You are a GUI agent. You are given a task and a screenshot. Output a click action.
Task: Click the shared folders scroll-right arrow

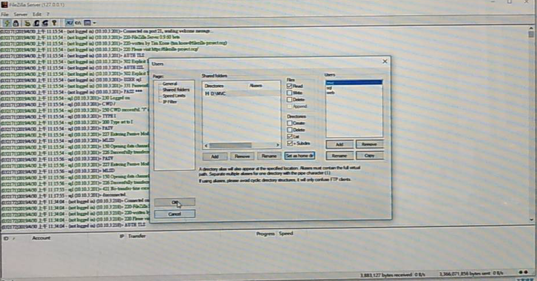[x=277, y=145]
